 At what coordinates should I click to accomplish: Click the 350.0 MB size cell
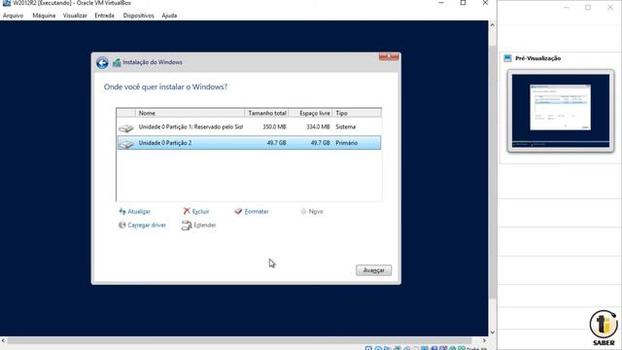(274, 127)
